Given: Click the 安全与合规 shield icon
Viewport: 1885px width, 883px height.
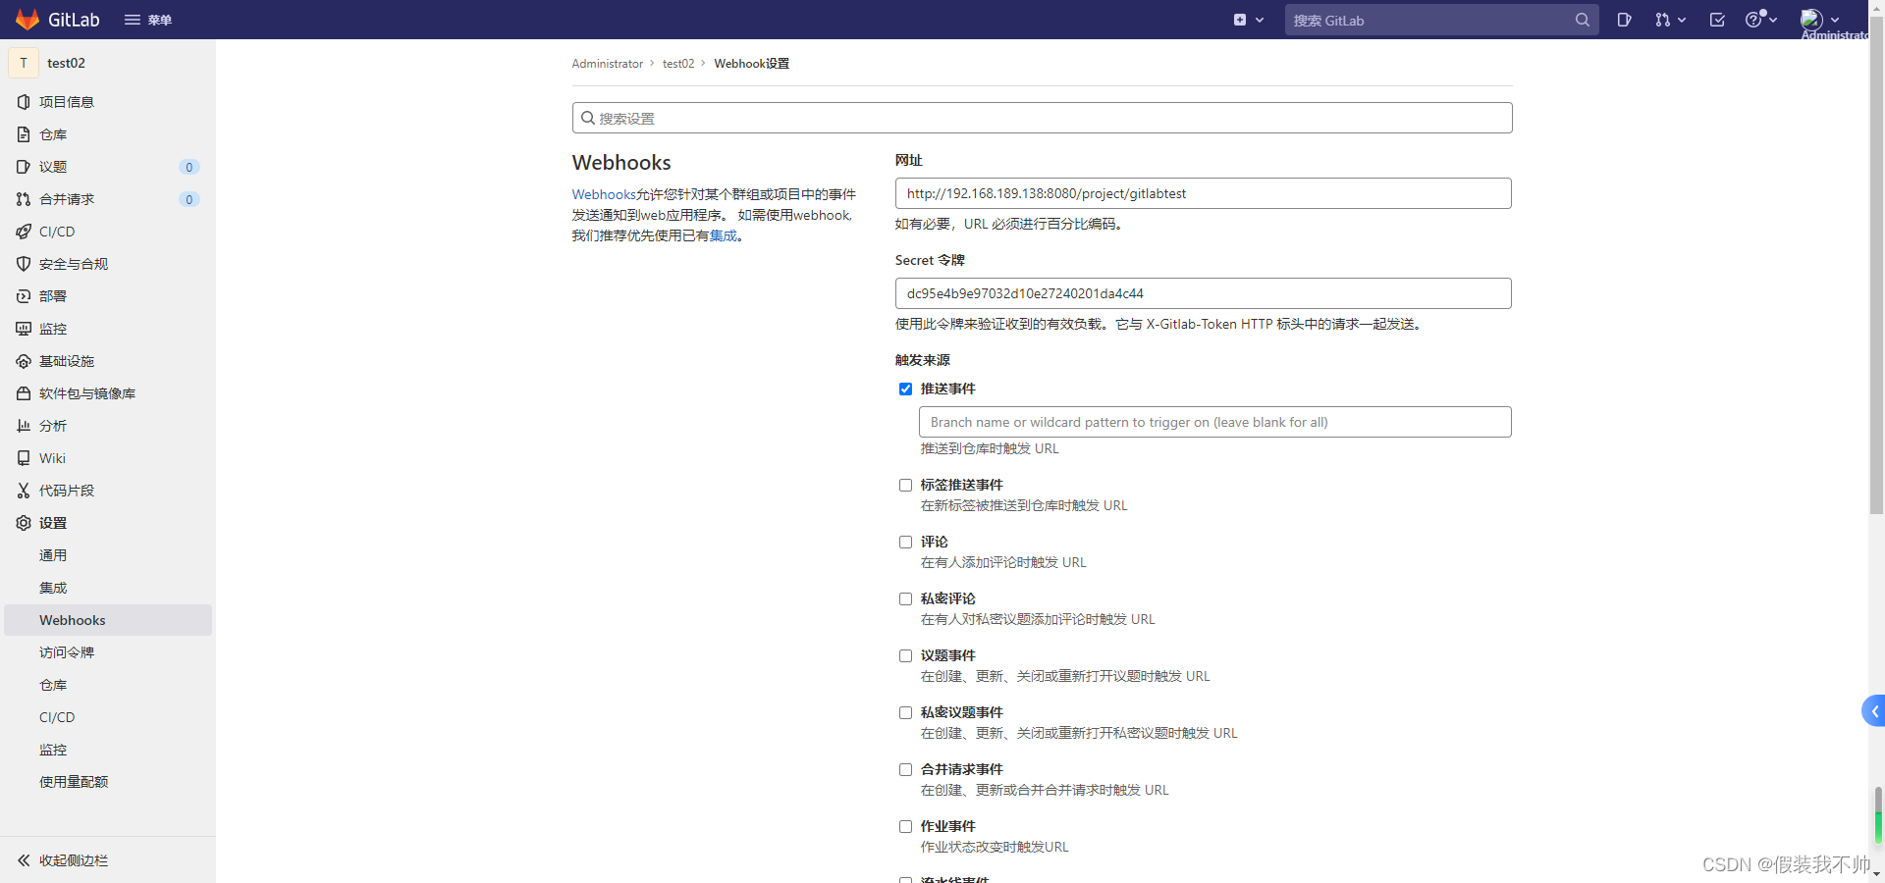Looking at the screenshot, I should click(x=24, y=264).
